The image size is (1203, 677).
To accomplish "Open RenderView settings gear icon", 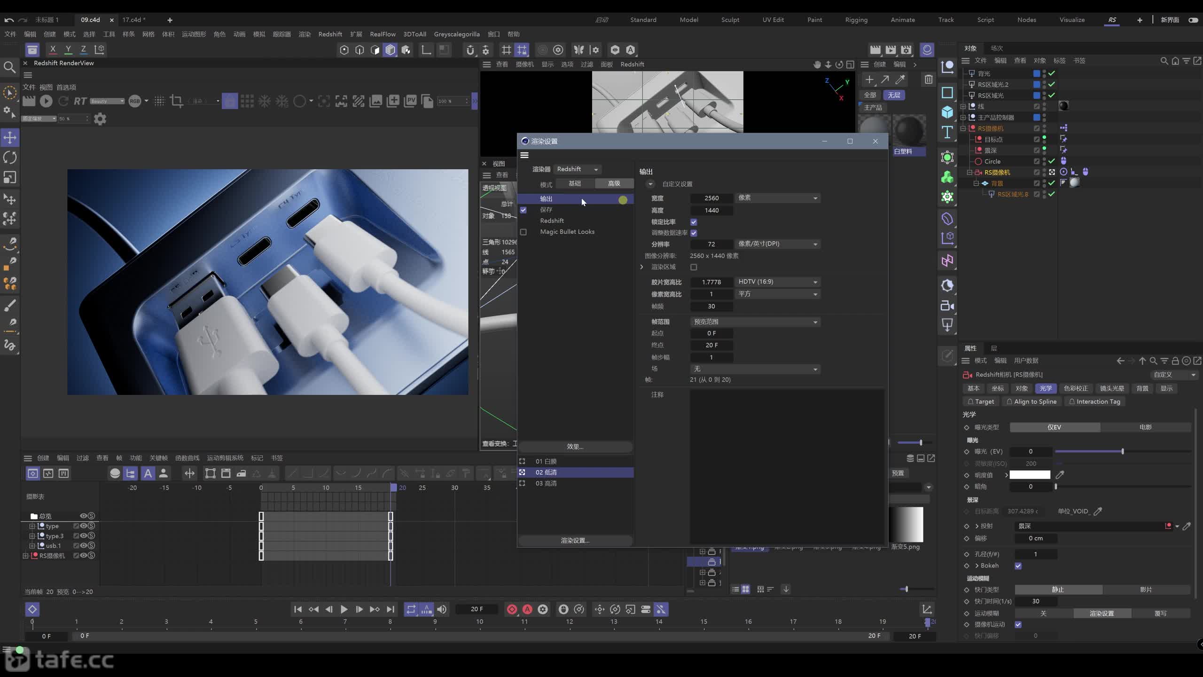I will (100, 119).
